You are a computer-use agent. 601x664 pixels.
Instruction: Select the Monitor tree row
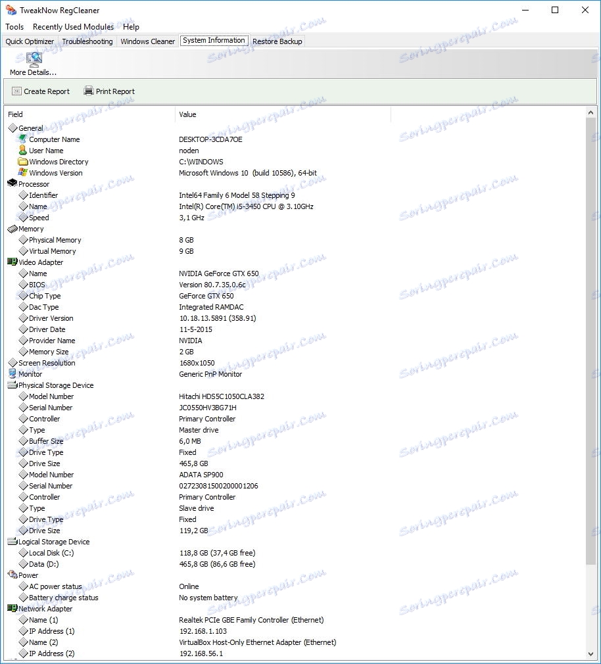tap(30, 374)
